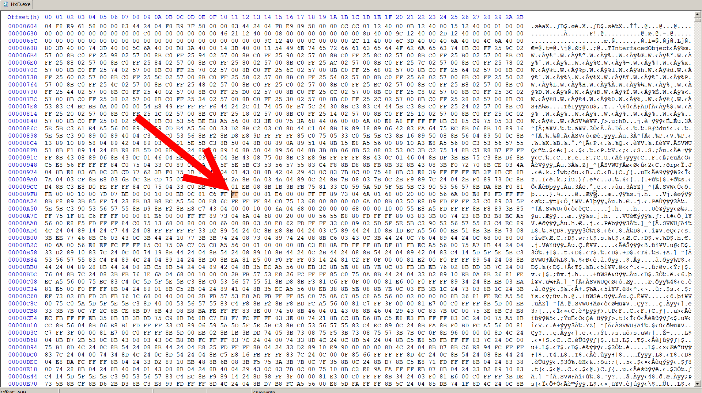Click column header 10
Image resolution: width=702 pixels, height=393 pixels.
224,17
